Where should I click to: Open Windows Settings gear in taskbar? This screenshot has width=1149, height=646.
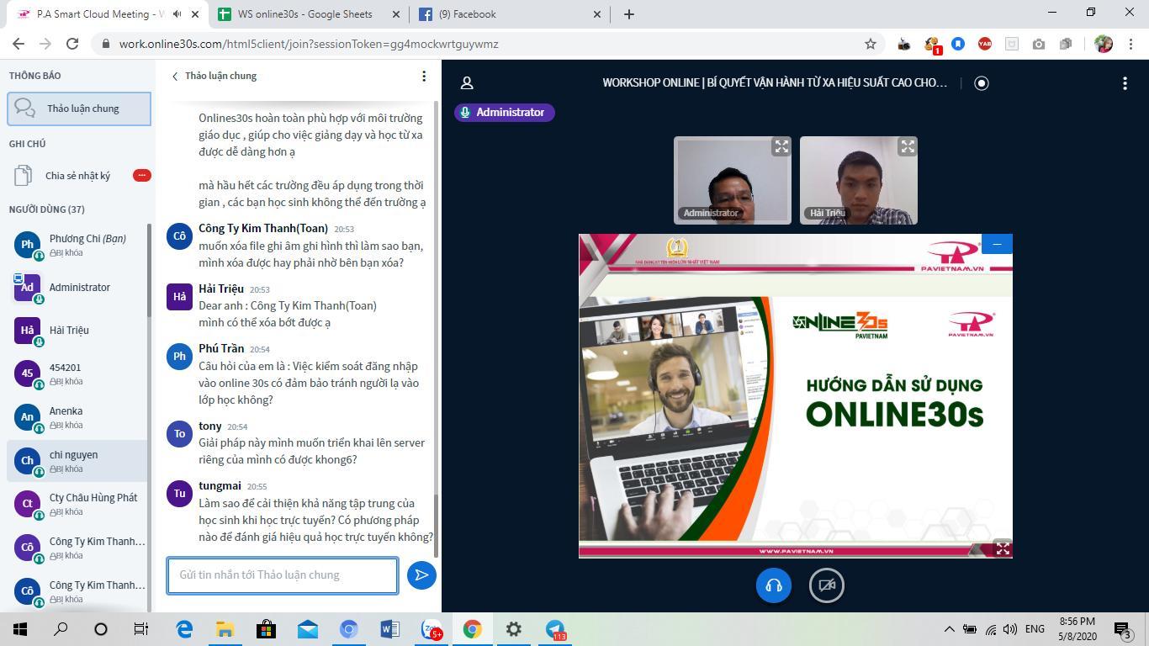[x=513, y=629]
